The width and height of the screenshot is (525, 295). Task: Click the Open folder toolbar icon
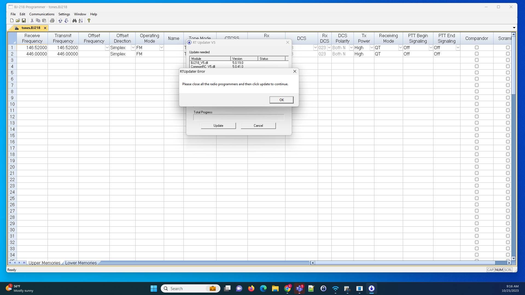(18, 20)
